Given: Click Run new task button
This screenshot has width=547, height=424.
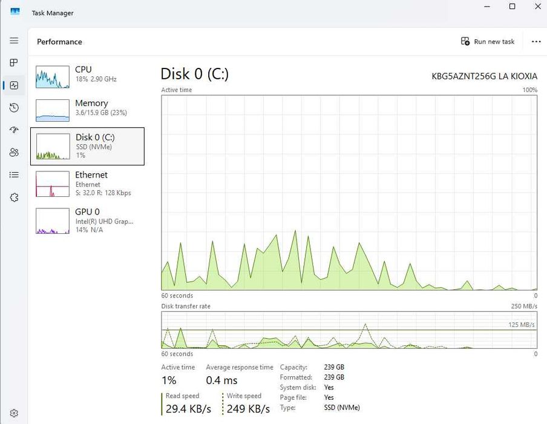Looking at the screenshot, I should [x=488, y=42].
